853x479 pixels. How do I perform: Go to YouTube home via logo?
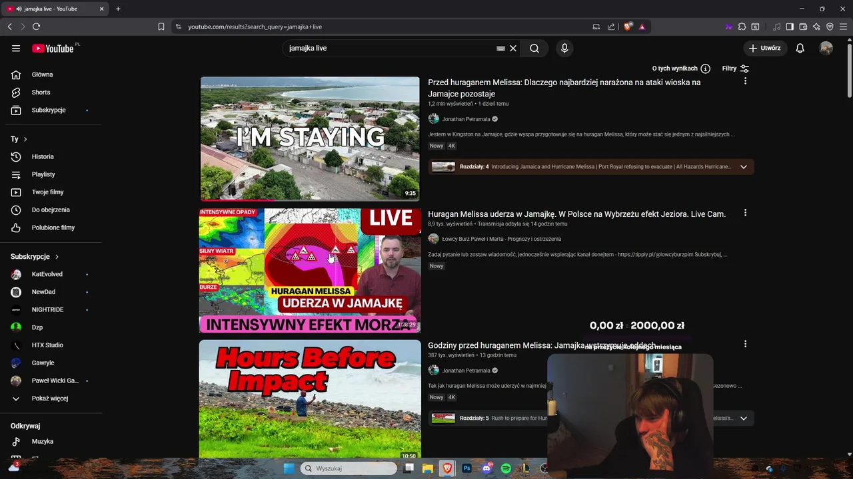(53, 48)
